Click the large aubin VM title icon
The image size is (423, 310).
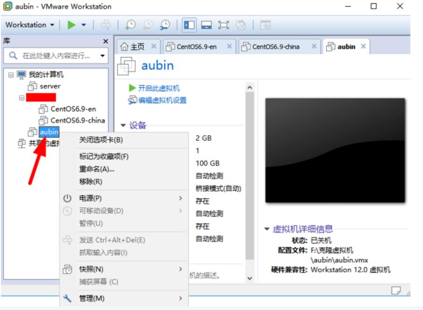pos(126,66)
